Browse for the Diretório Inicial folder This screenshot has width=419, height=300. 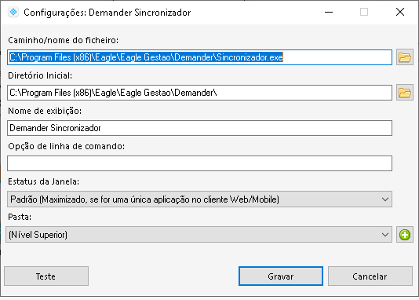405,93
